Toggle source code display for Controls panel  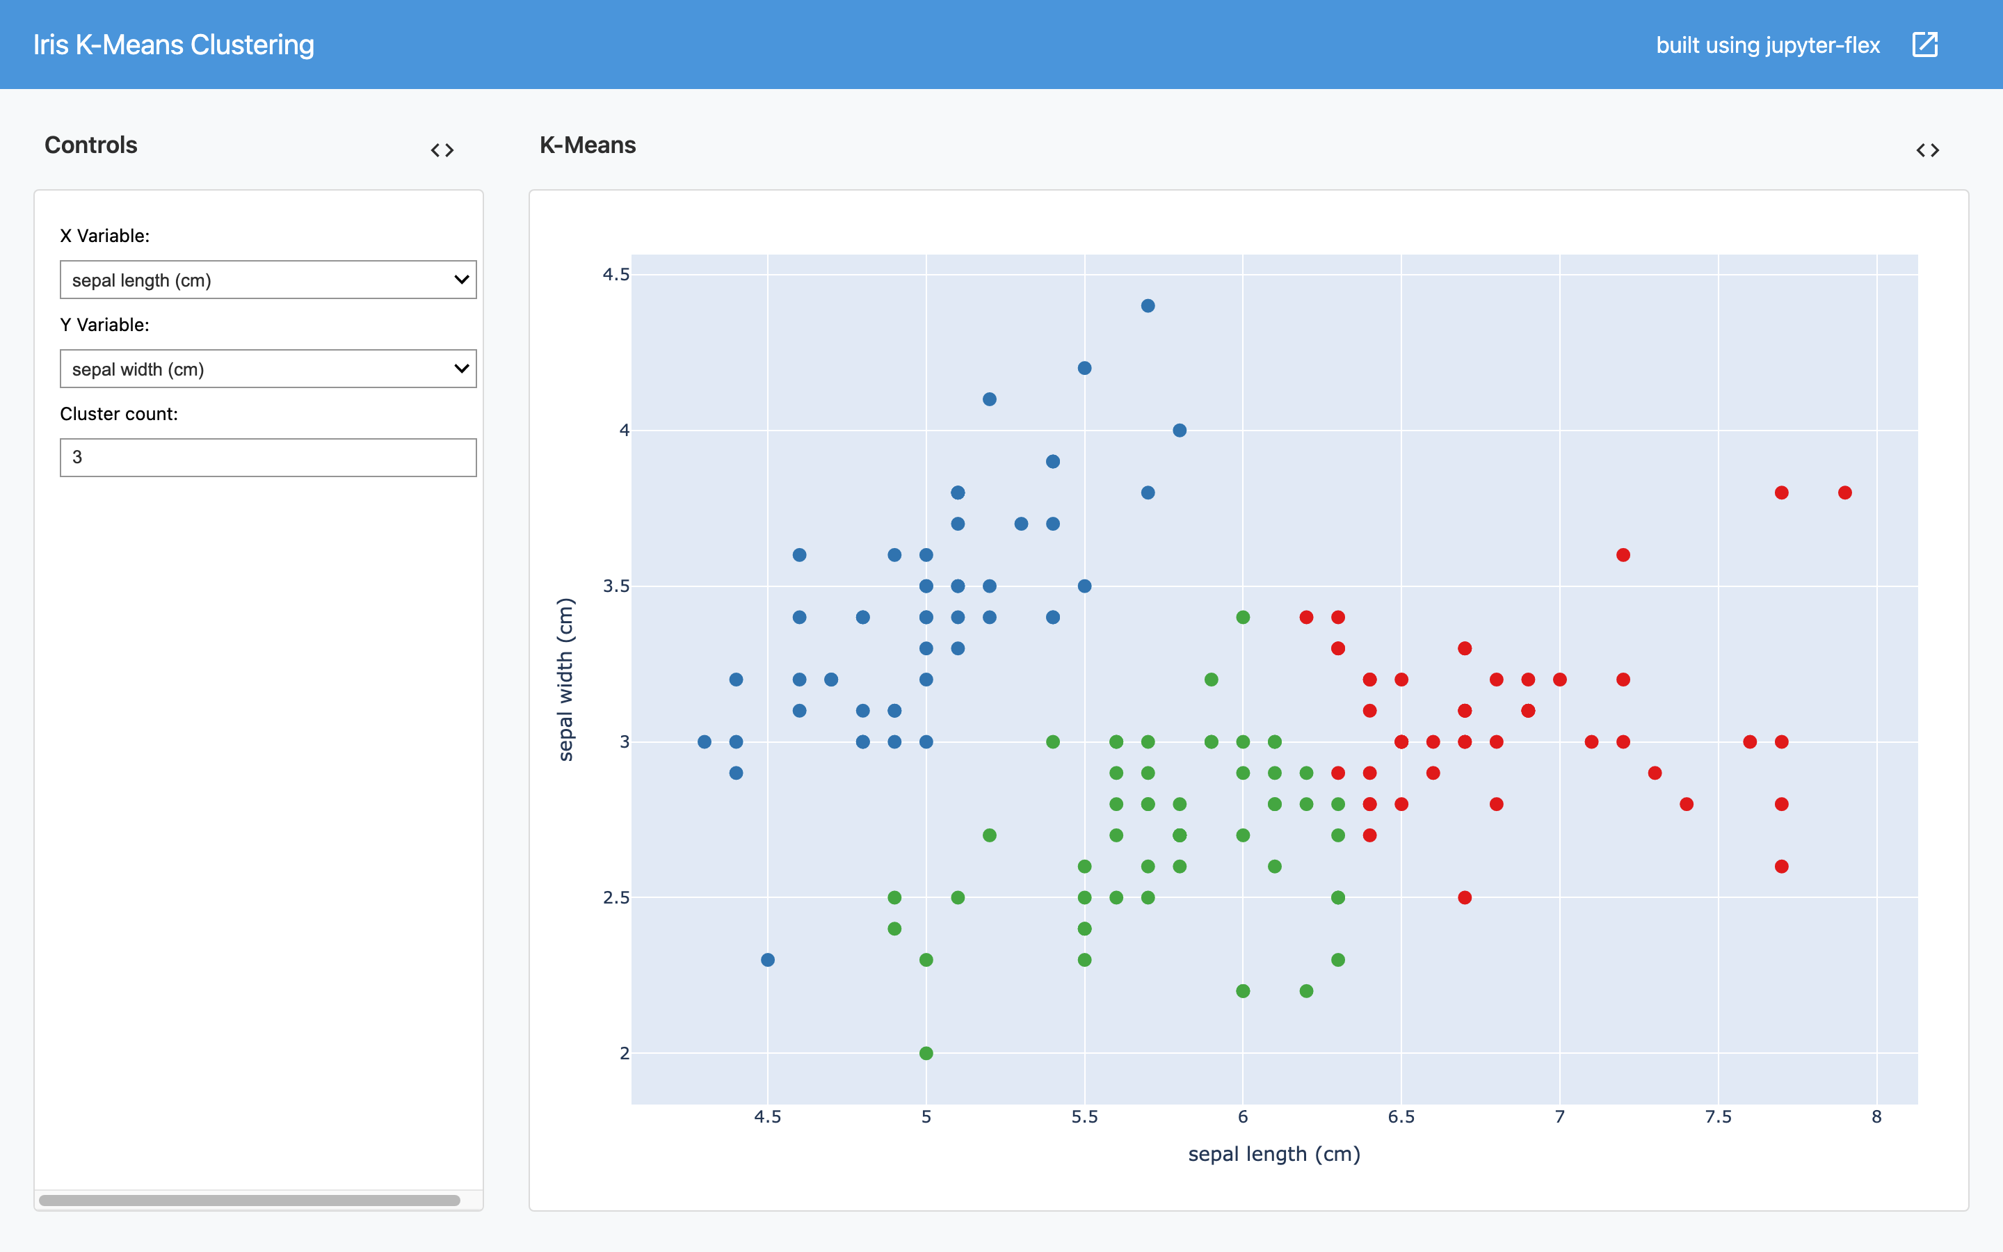tap(443, 150)
